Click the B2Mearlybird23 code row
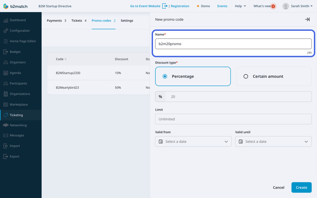The height and width of the screenshot is (198, 317). point(99,87)
